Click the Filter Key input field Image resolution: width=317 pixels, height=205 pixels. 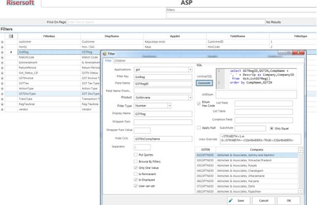163,77
